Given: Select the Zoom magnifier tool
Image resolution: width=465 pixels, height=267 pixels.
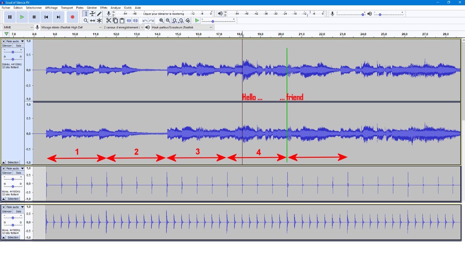Looking at the screenshot, I should click(86, 21).
